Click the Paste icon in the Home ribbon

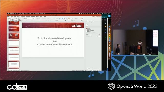[x=9, y=19]
